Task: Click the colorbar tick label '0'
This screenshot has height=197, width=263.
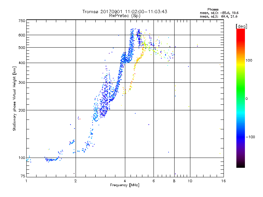Action: tap(247, 99)
